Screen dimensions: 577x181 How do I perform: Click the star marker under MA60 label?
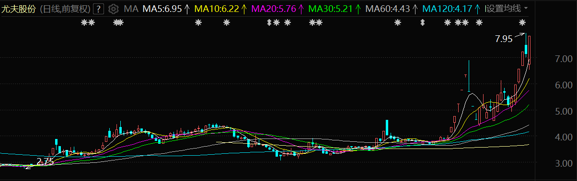tap(397, 22)
